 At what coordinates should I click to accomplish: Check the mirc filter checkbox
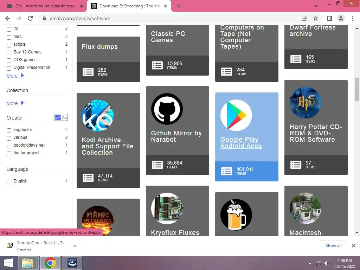(9, 37)
